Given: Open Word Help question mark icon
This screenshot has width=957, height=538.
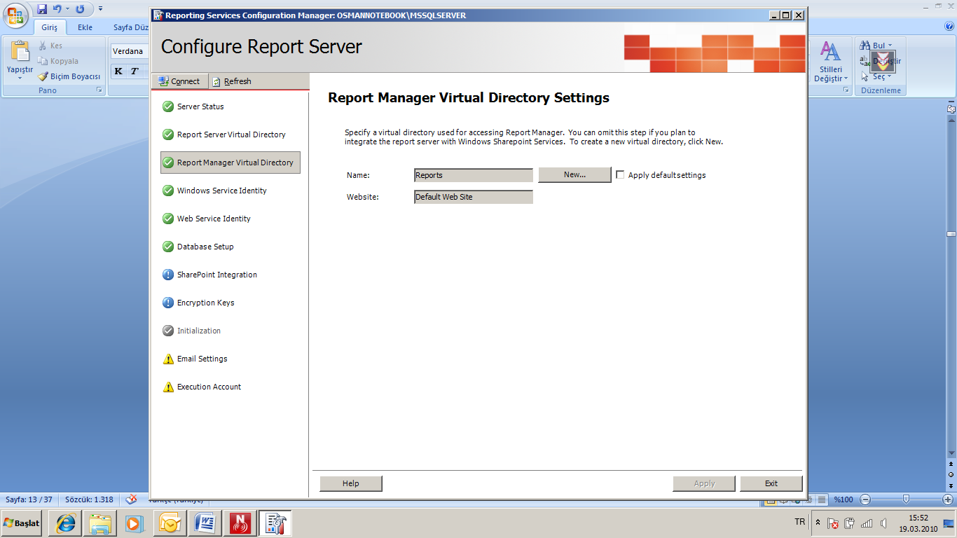Looking at the screenshot, I should click(x=949, y=27).
